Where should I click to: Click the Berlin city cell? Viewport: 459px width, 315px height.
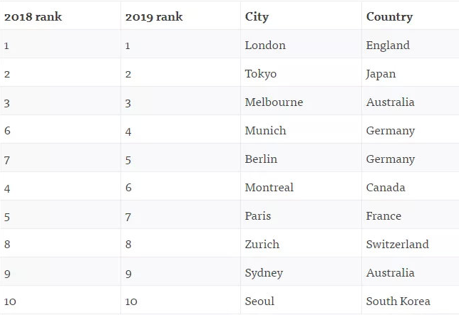tap(261, 159)
